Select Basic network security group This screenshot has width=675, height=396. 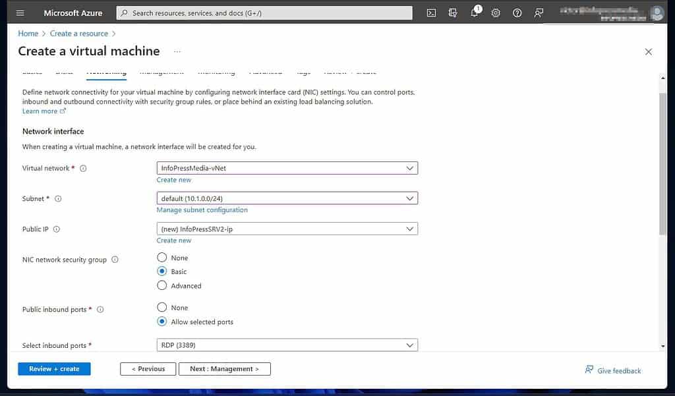coord(162,271)
